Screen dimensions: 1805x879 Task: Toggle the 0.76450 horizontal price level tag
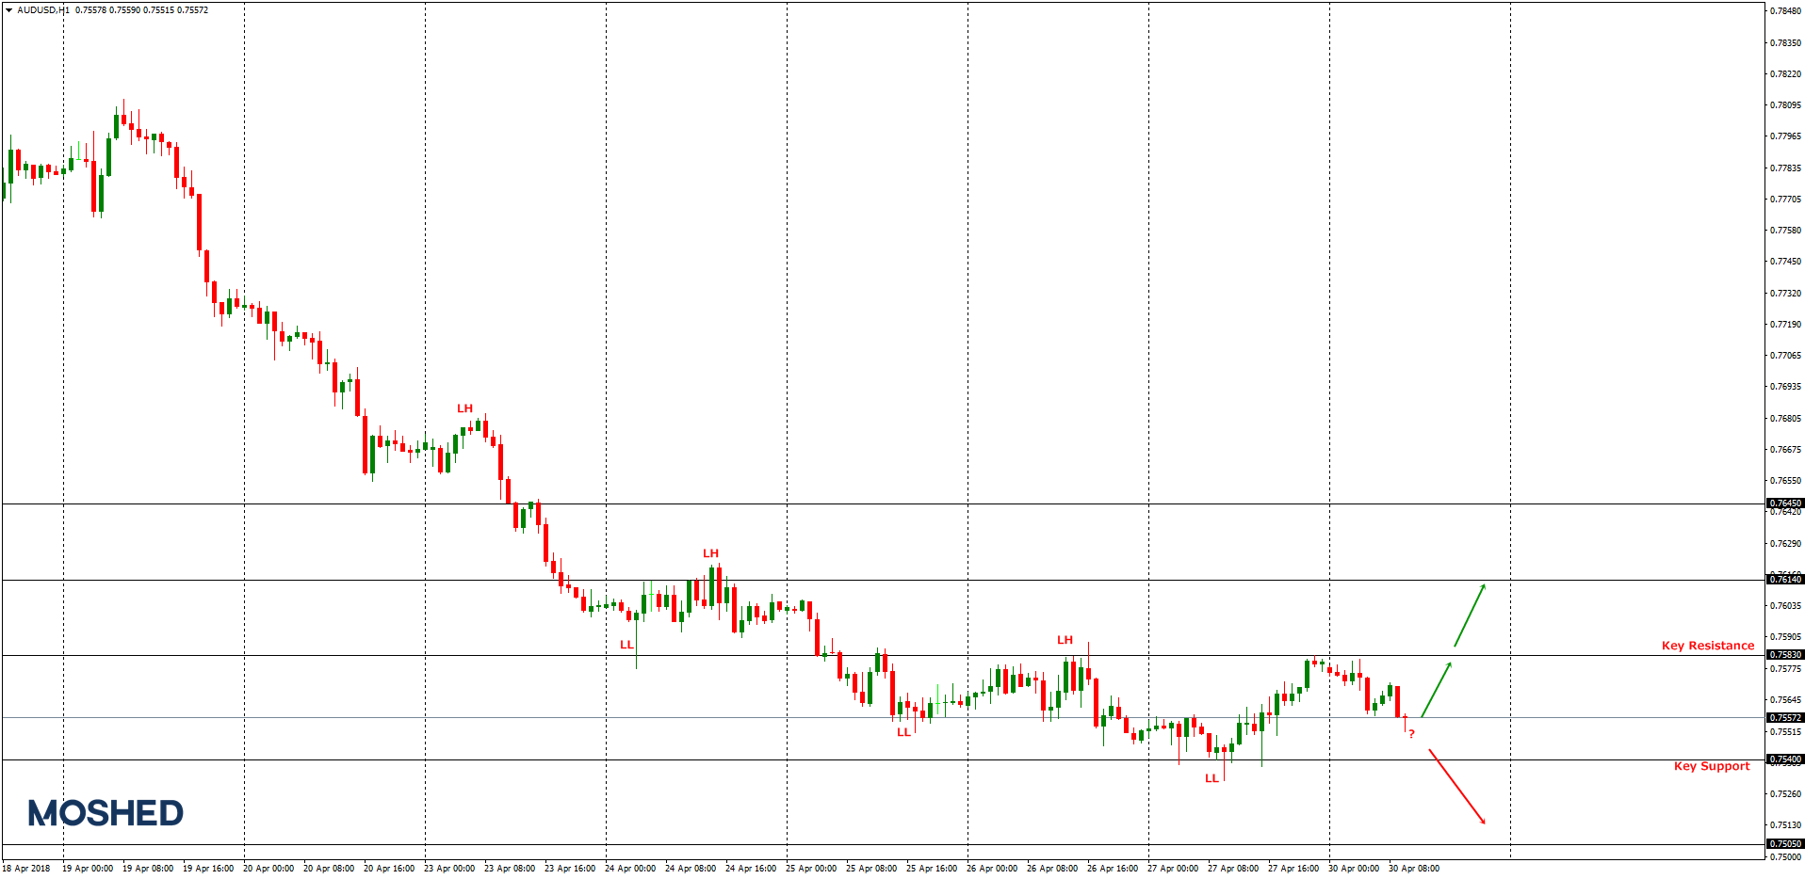1783,504
